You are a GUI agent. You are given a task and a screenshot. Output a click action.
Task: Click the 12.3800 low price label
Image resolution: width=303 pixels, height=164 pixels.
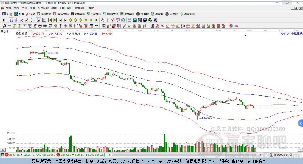coord(207,118)
